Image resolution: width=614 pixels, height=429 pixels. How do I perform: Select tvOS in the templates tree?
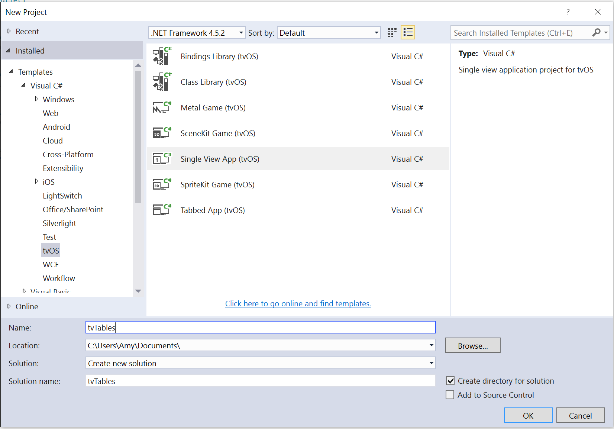(51, 250)
